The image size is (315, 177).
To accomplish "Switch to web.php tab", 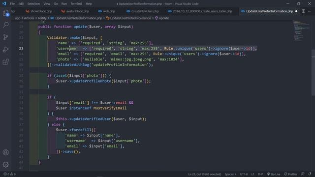I will (107, 11).
